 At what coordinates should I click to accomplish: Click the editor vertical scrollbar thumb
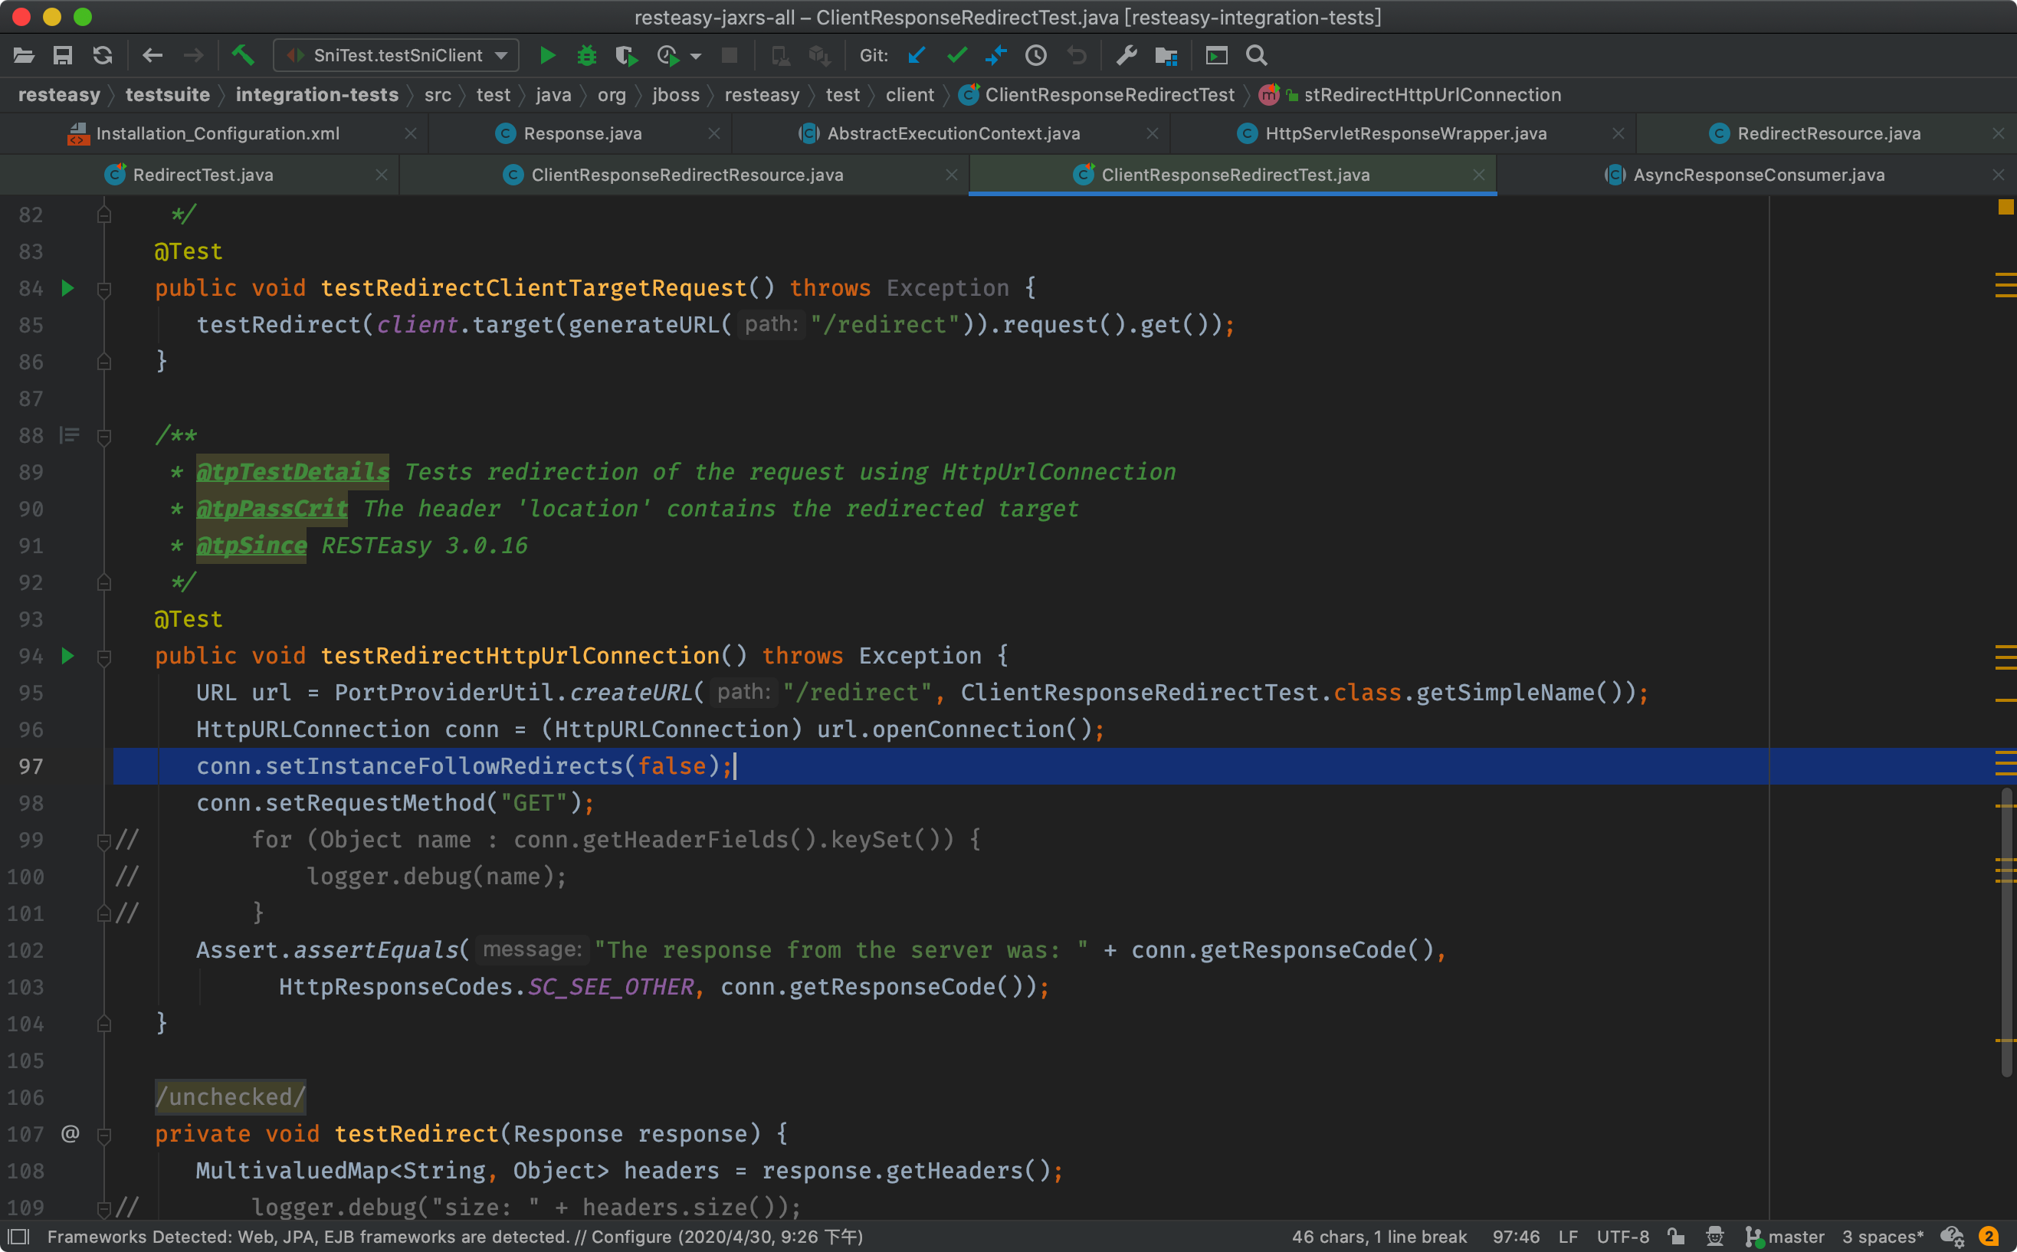click(2006, 932)
